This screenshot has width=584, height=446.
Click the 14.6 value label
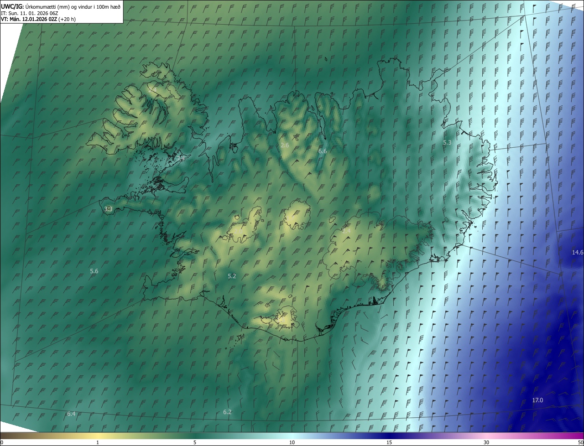coord(578,252)
